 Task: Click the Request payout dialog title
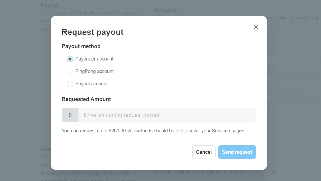tap(93, 32)
